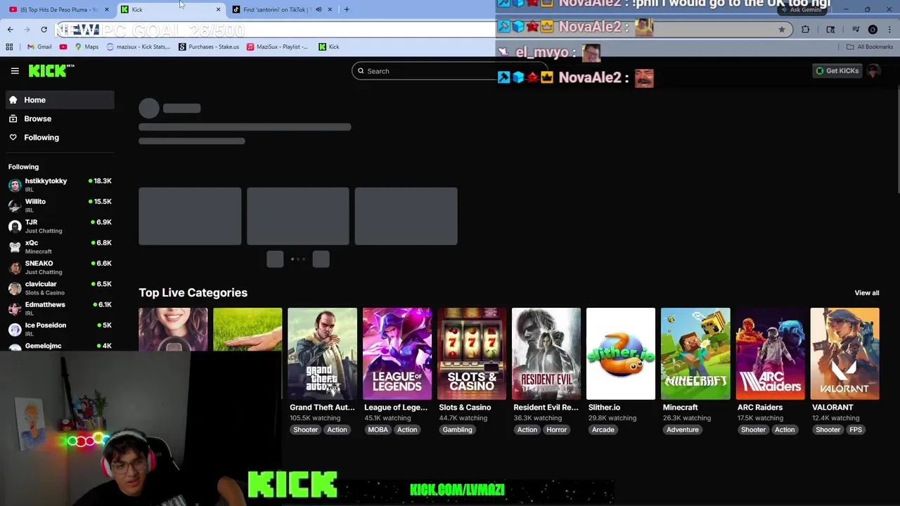Open the YouTube bookmark icon
This screenshot has width=900, height=506.
(x=63, y=46)
